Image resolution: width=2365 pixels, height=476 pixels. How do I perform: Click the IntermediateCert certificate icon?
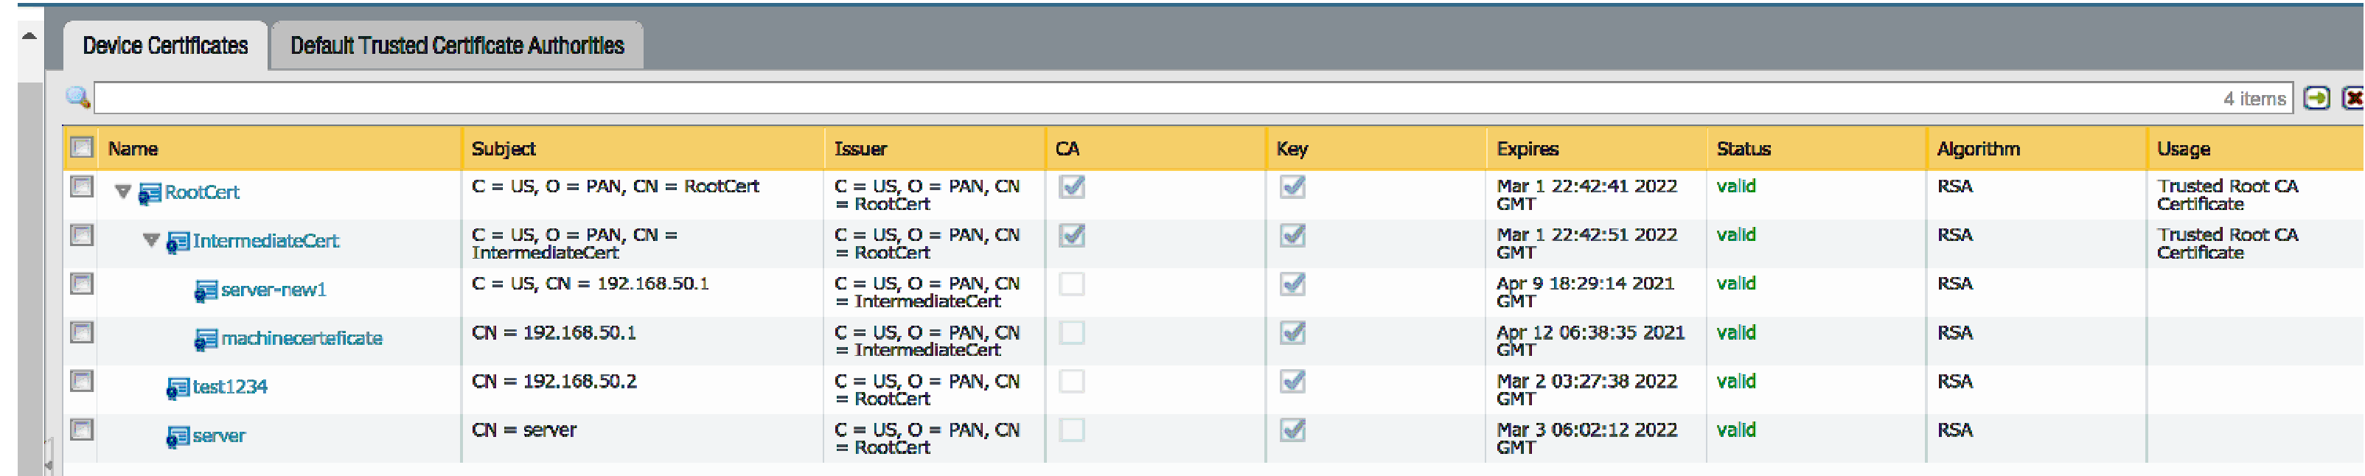pos(177,242)
